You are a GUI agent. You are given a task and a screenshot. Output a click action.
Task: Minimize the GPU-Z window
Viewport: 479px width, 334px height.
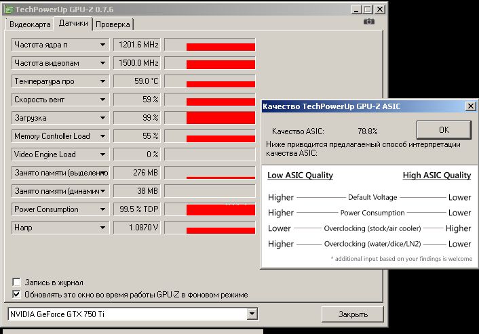coord(356,9)
